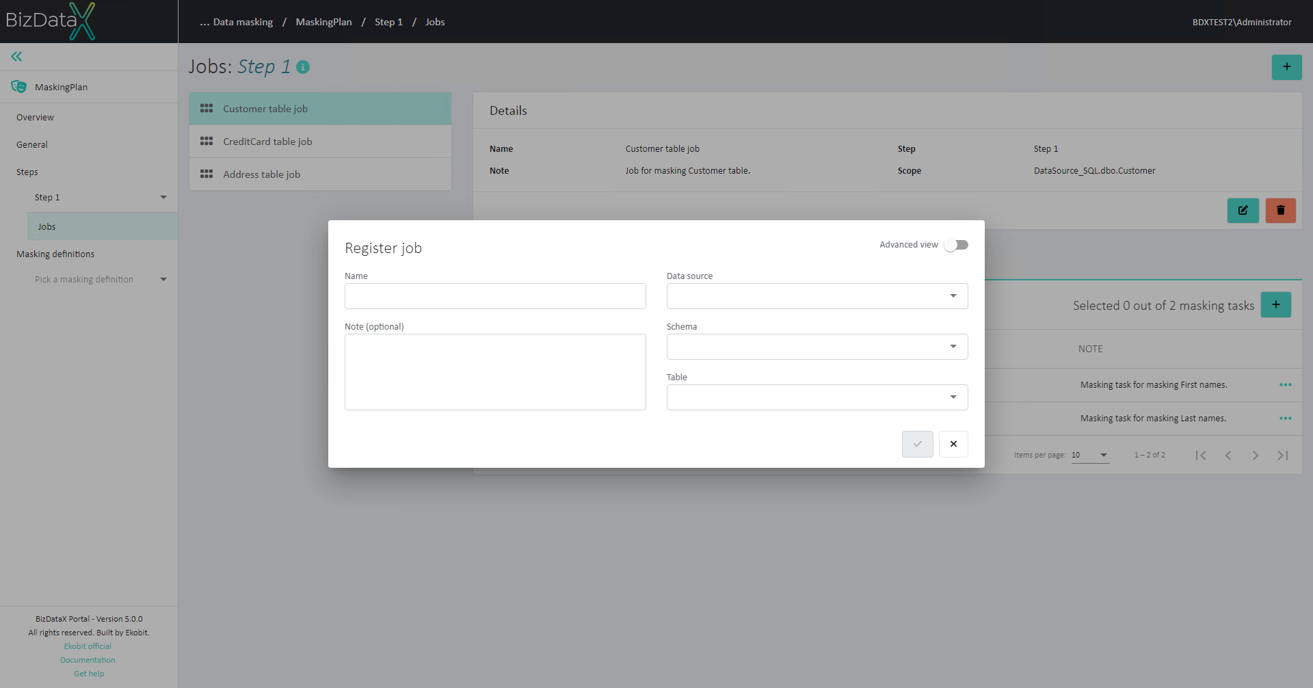
Task: Click grid icon of CreditCard table job
Action: click(207, 142)
